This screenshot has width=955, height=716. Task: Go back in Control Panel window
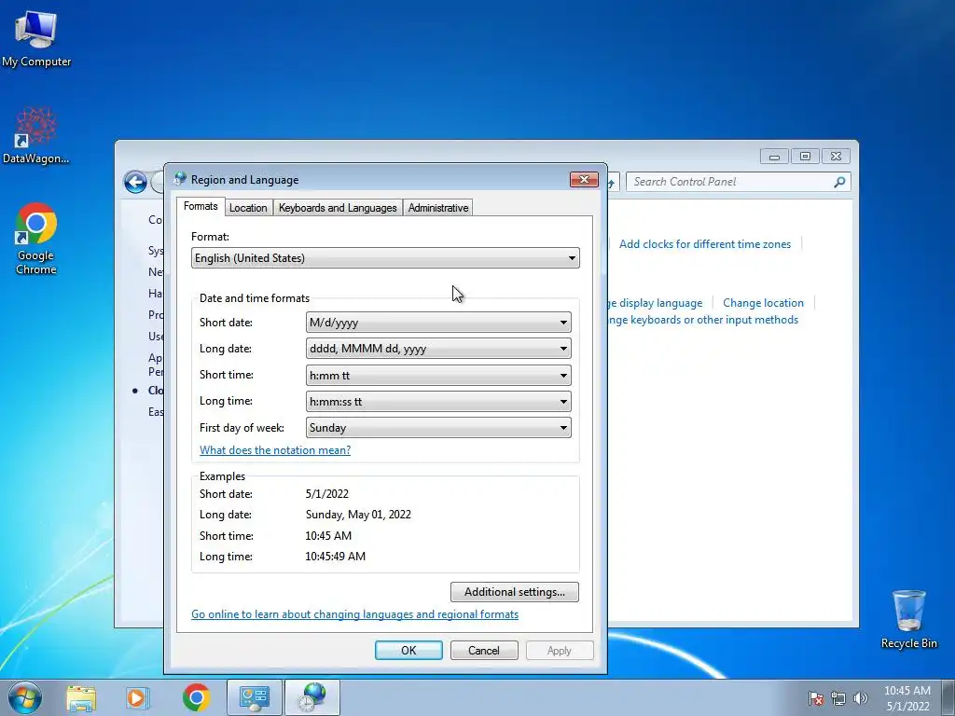(135, 182)
